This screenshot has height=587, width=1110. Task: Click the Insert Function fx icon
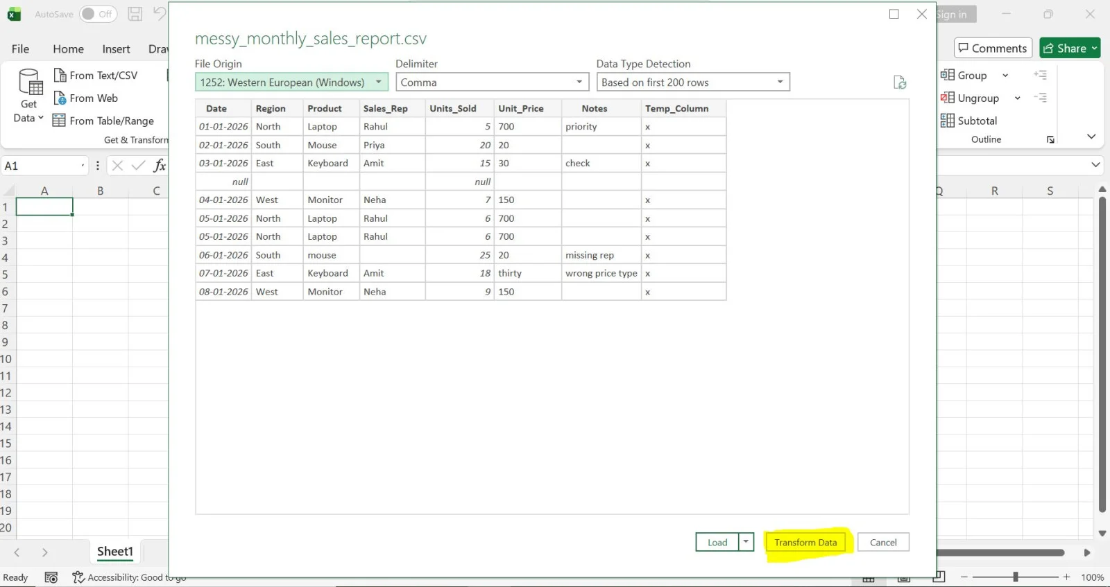click(160, 165)
